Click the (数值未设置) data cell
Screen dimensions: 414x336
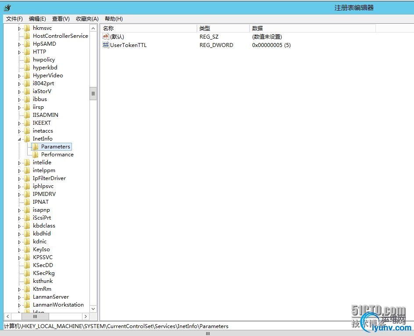click(x=267, y=37)
